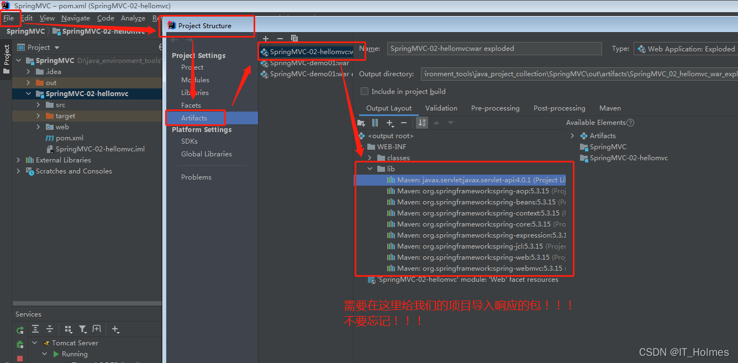Select javax.servlet-api:4.0.1 library entry
Image resolution: width=738 pixels, height=363 pixels.
476,180
